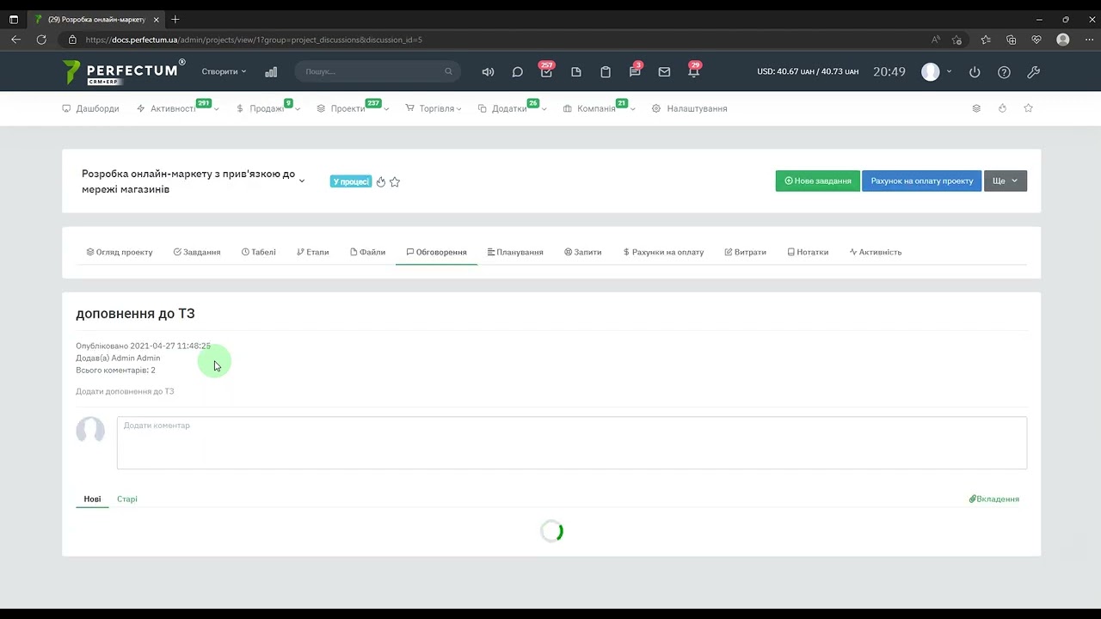This screenshot has height=619, width=1101.
Task: Open the Витрати tab
Action: [746, 252]
